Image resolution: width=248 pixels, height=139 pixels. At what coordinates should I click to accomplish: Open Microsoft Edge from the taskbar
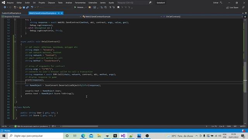click(x=83, y=136)
